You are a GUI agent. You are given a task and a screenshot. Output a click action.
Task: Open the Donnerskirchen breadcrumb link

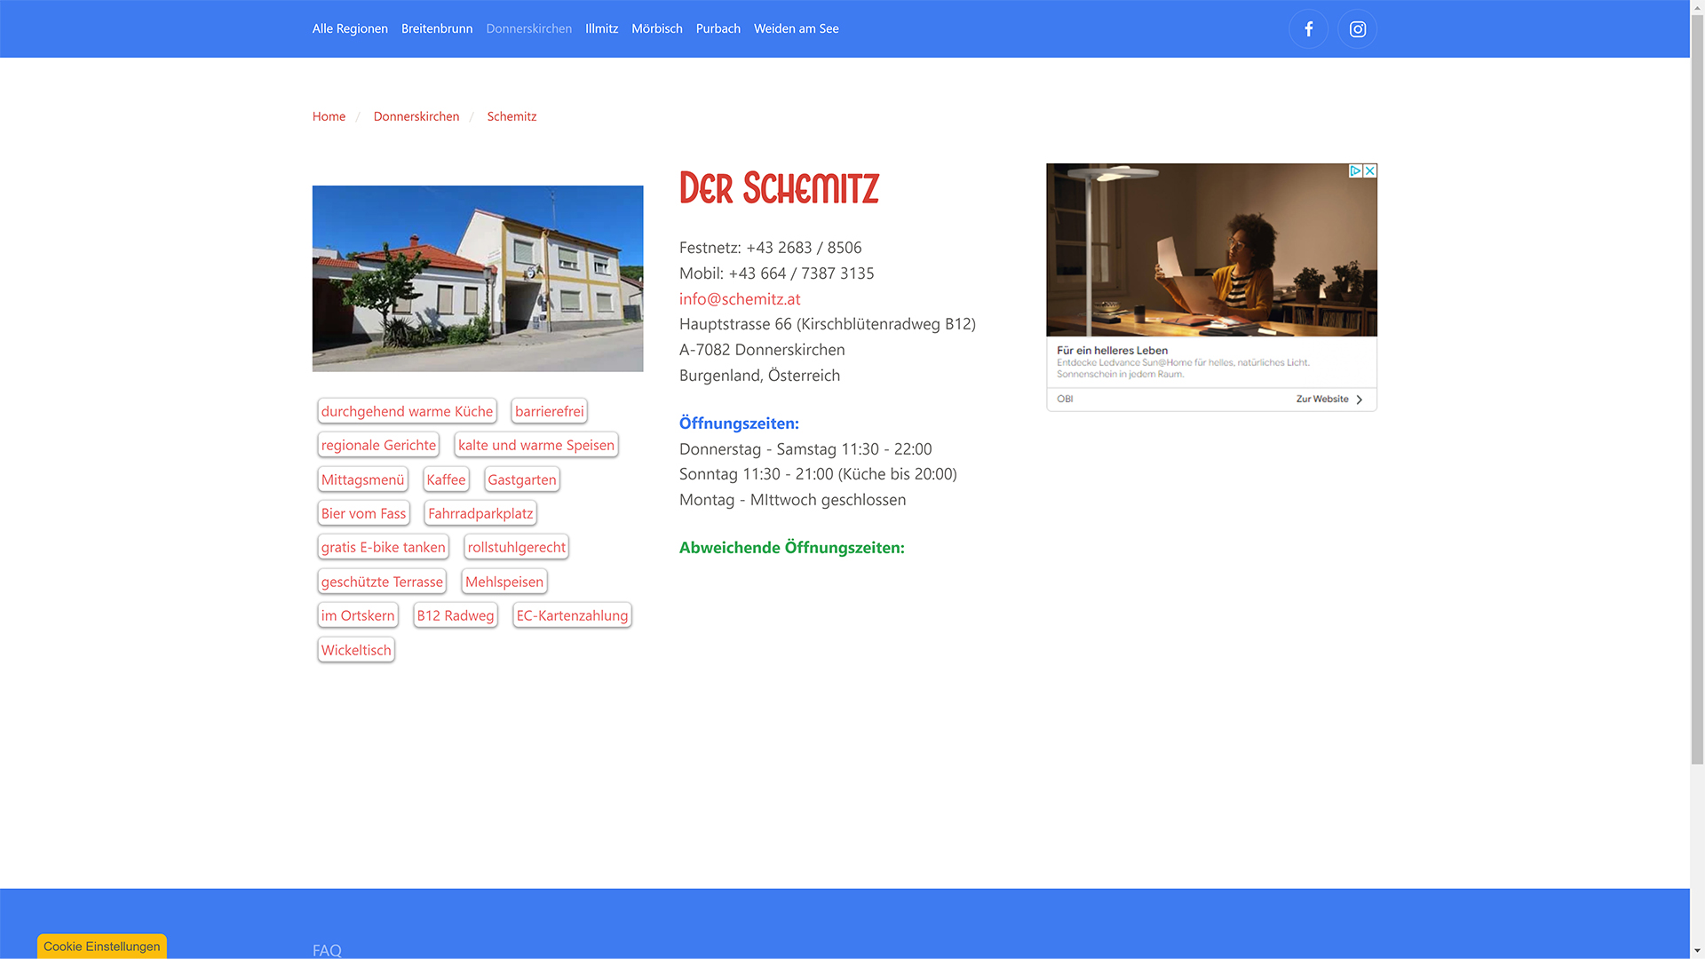[416, 116]
